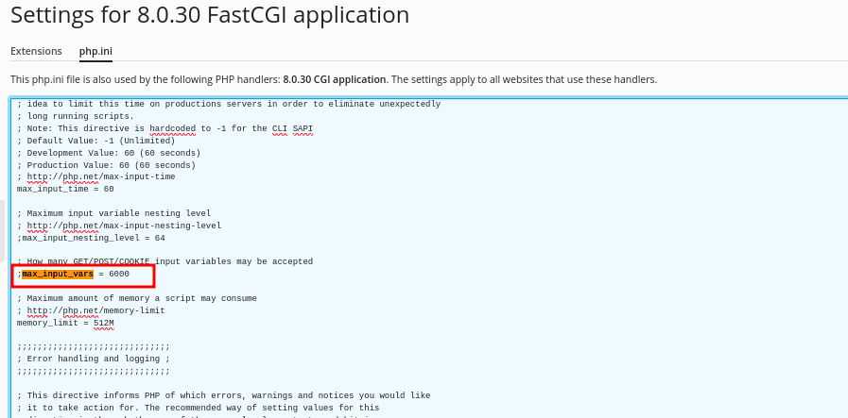Click the 'it to take action for' comment line
Viewport: 848px width, 418px height.
(198, 408)
